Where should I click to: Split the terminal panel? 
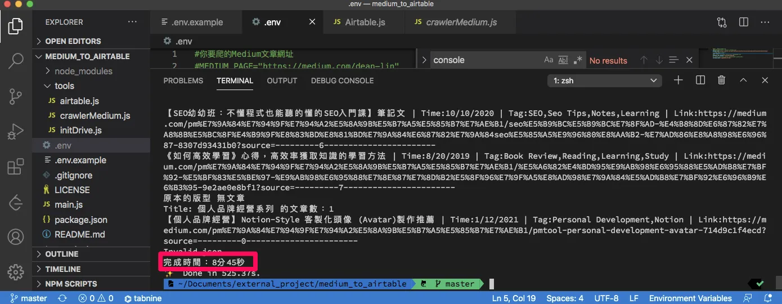[x=700, y=81]
